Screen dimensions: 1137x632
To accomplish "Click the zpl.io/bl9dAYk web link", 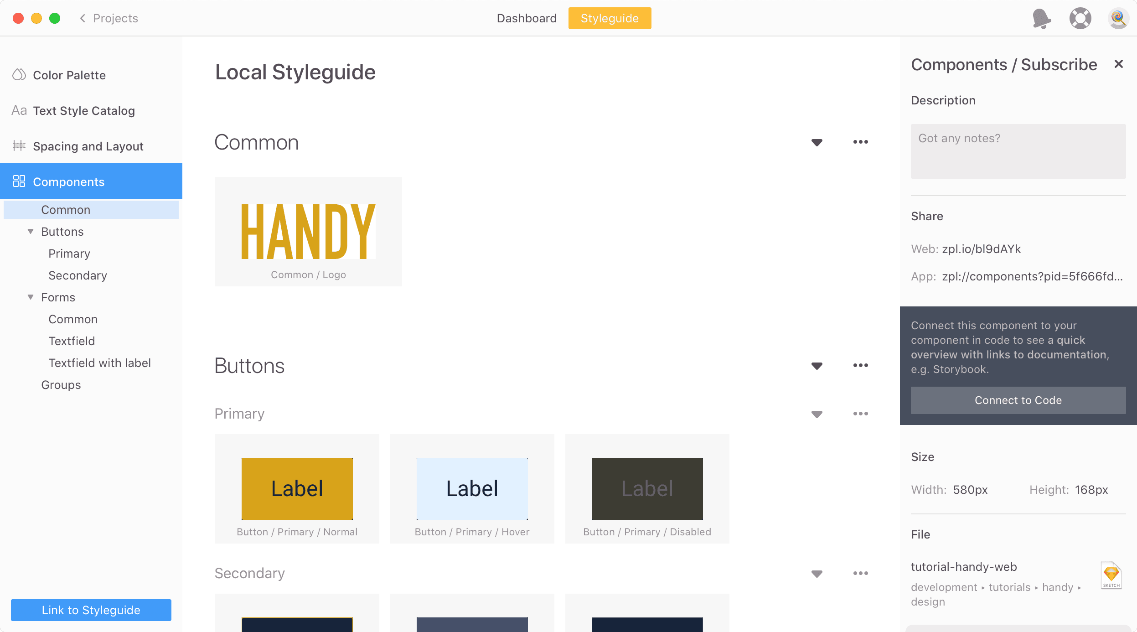I will [x=981, y=249].
